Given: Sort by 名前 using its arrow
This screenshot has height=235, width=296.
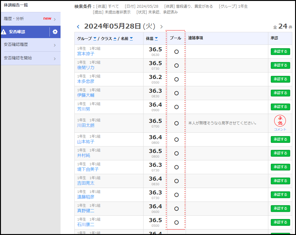Looking at the screenshot, I should pos(131,38).
